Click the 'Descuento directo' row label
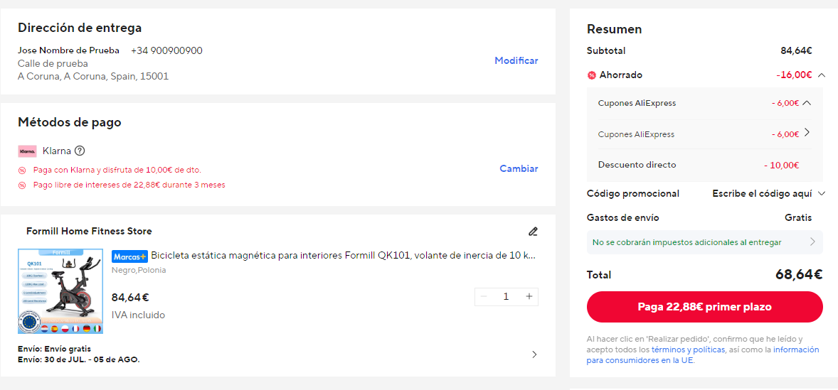This screenshot has width=838, height=390. click(x=637, y=165)
